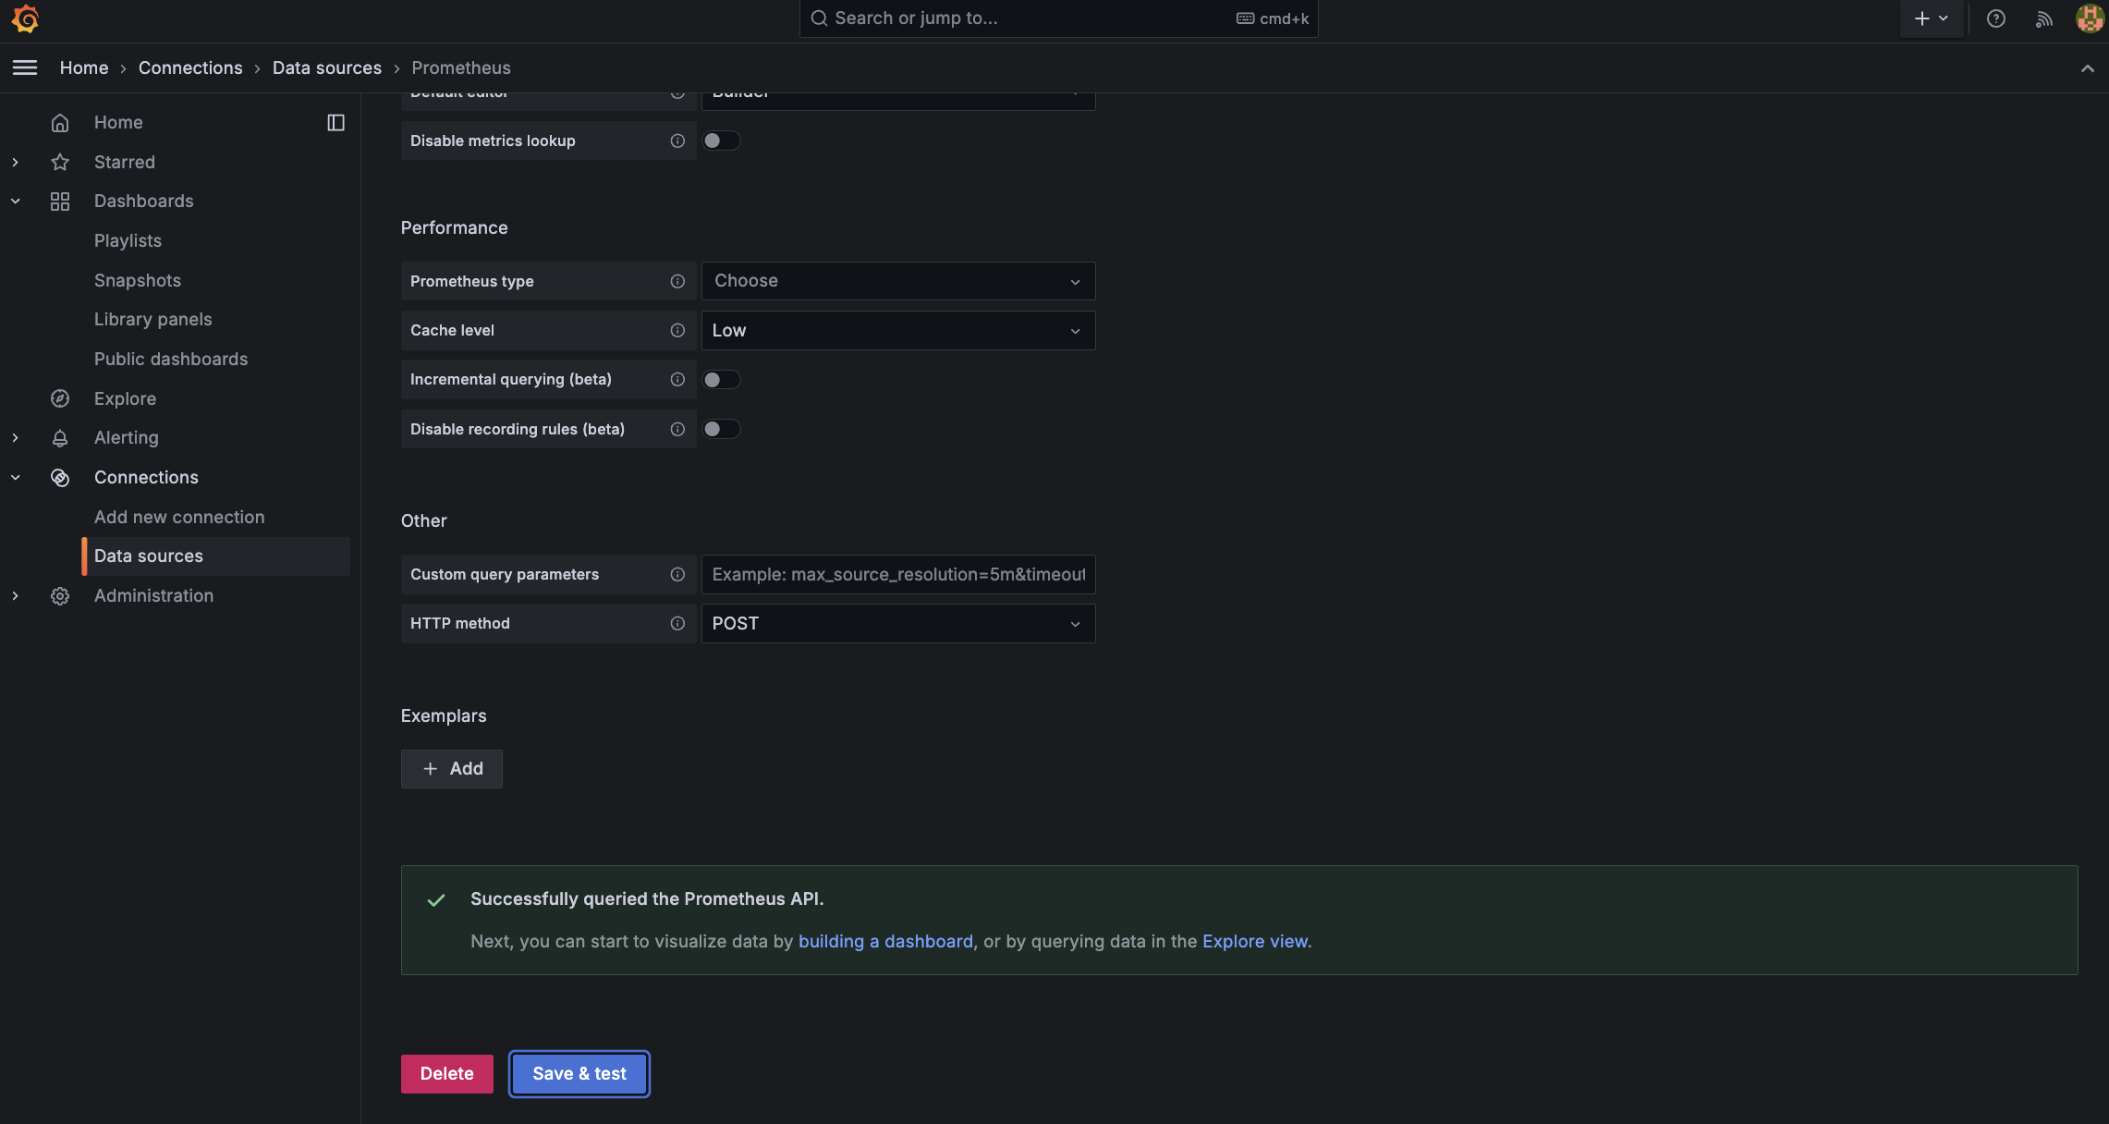The width and height of the screenshot is (2109, 1124).
Task: Select Add new connection in the sidebar
Action: pos(179,517)
